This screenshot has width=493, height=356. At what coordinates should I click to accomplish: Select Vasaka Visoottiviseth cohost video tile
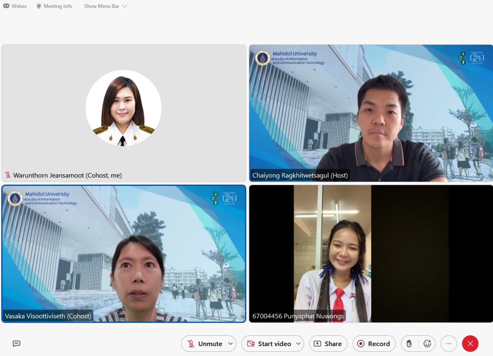[124, 253]
